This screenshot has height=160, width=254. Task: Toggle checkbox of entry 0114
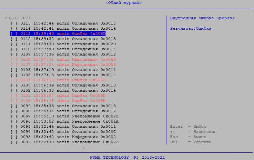[14, 28]
